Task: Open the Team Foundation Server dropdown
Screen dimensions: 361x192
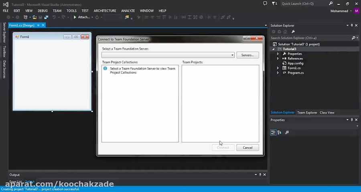Action: pos(232,55)
